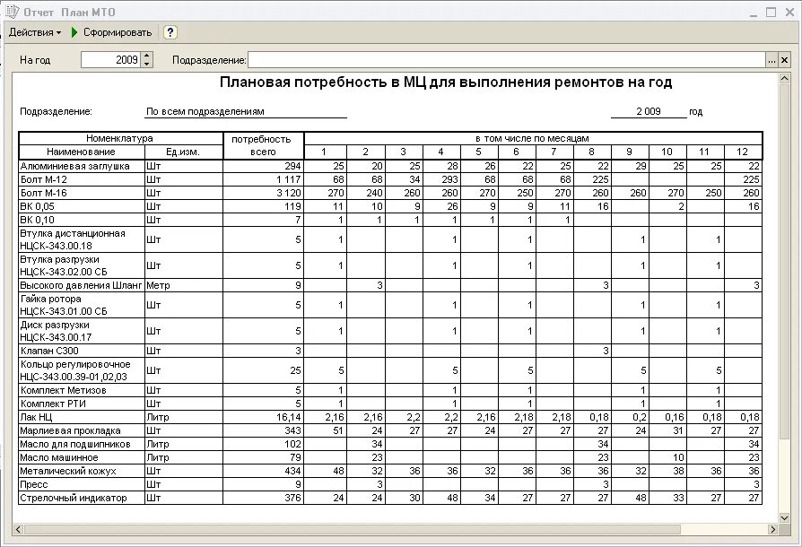Image resolution: width=802 pixels, height=547 pixels.
Task: Click the На год input field
Action: [110, 60]
